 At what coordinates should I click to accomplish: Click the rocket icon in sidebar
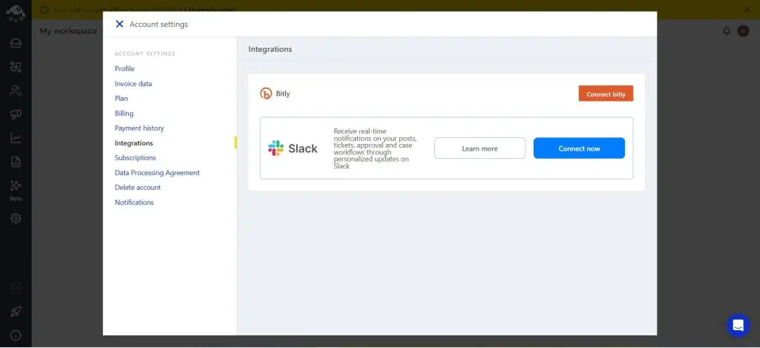[16, 312]
